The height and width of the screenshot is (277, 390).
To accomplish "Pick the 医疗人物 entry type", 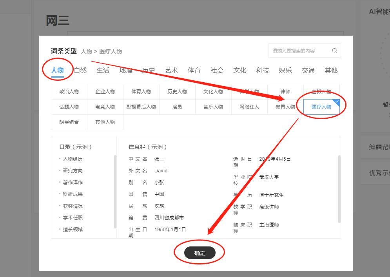I will tap(321, 107).
